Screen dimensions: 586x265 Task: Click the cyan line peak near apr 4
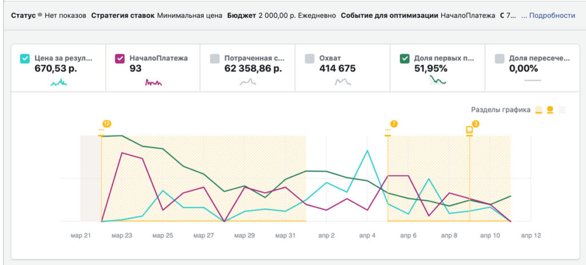[x=367, y=151]
